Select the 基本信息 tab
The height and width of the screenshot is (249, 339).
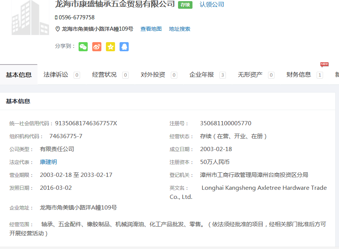19,75
